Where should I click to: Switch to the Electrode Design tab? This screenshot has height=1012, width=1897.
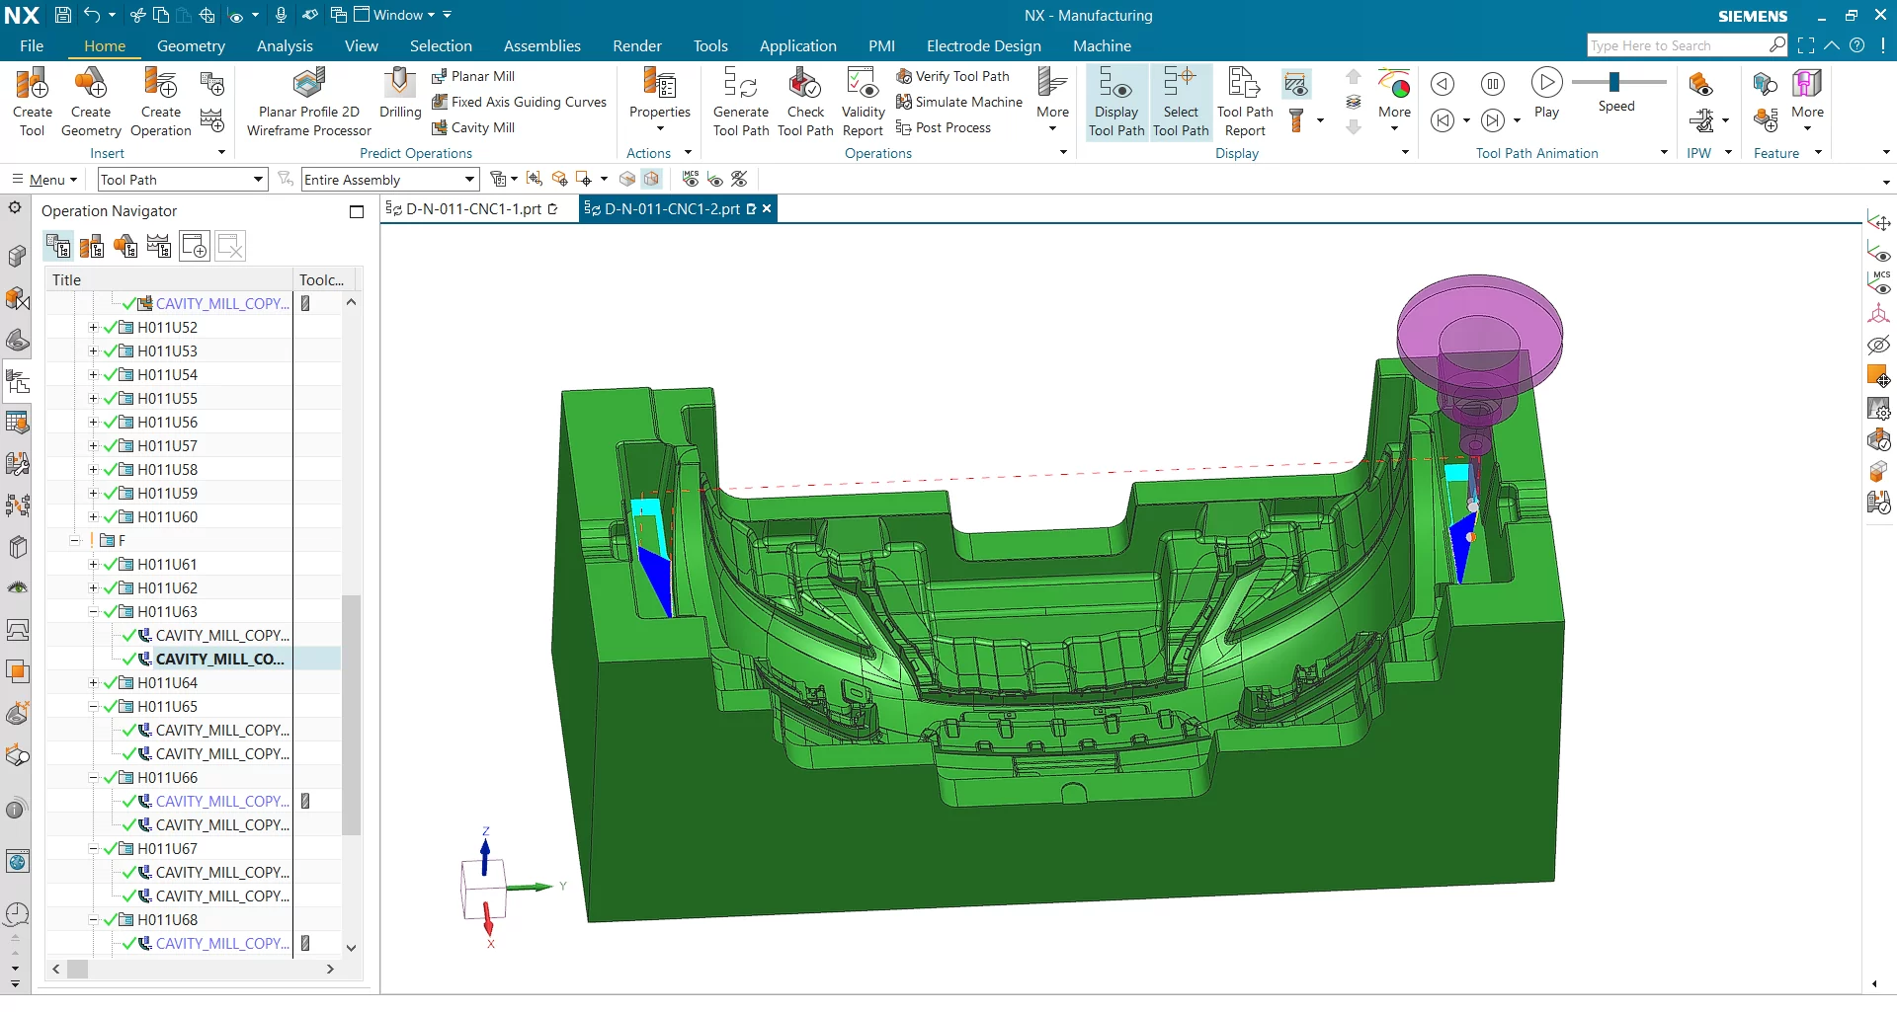click(983, 45)
